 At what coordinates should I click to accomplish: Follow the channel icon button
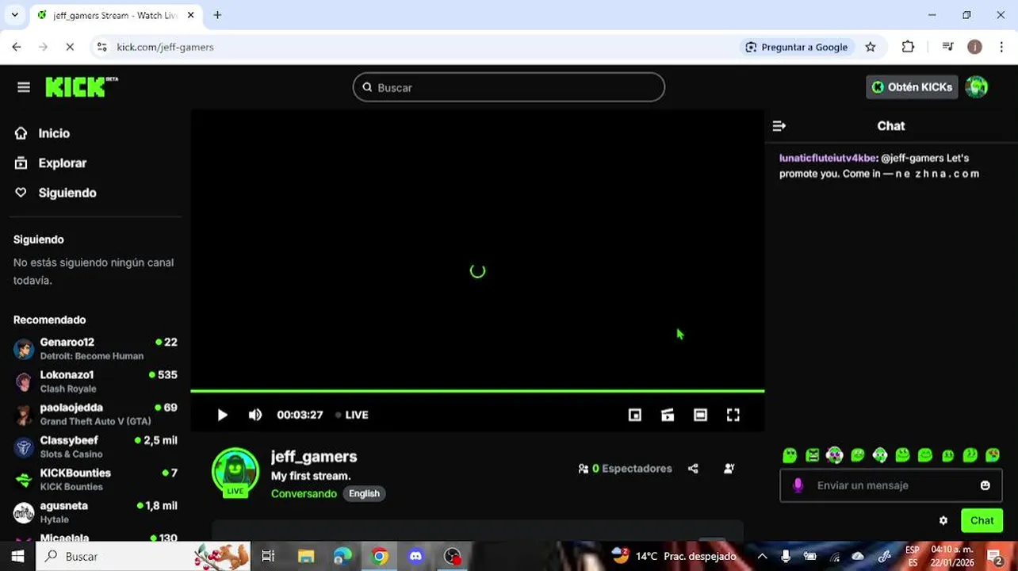729,469
